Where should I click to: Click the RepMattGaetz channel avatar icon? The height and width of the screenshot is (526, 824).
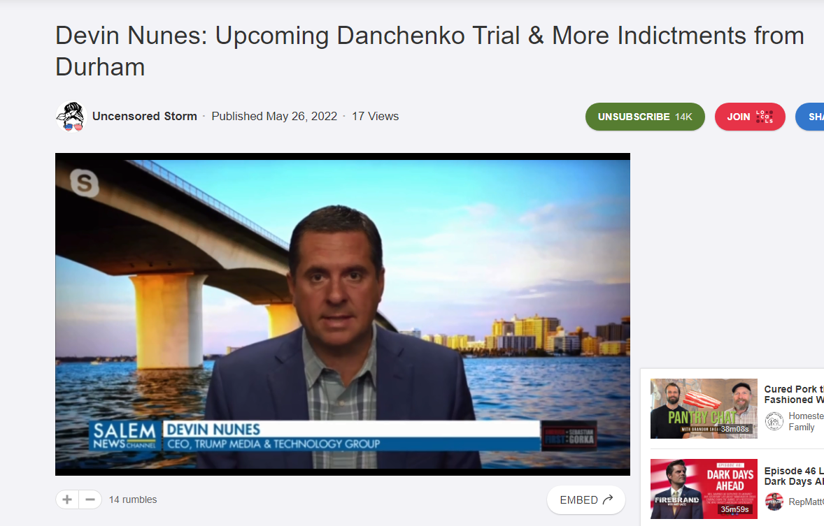tap(774, 502)
